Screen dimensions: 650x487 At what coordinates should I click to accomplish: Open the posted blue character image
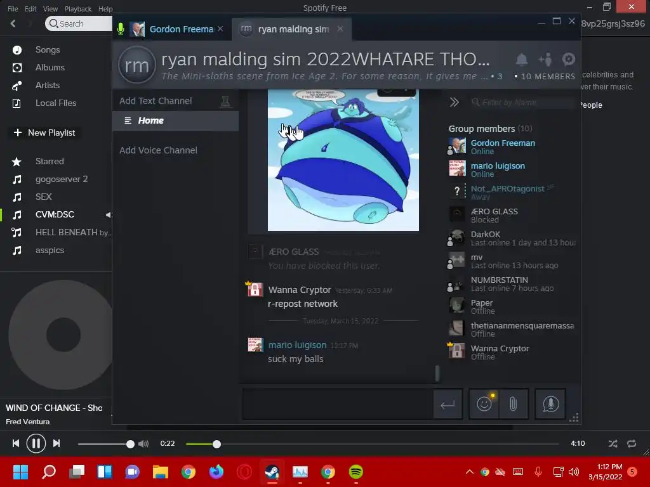[343, 160]
